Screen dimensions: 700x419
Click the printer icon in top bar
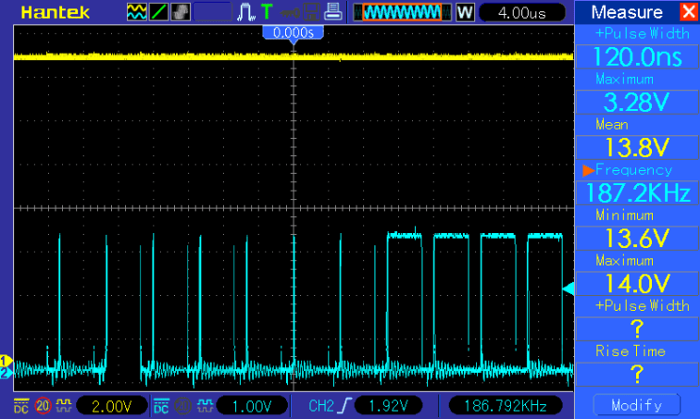point(333,12)
